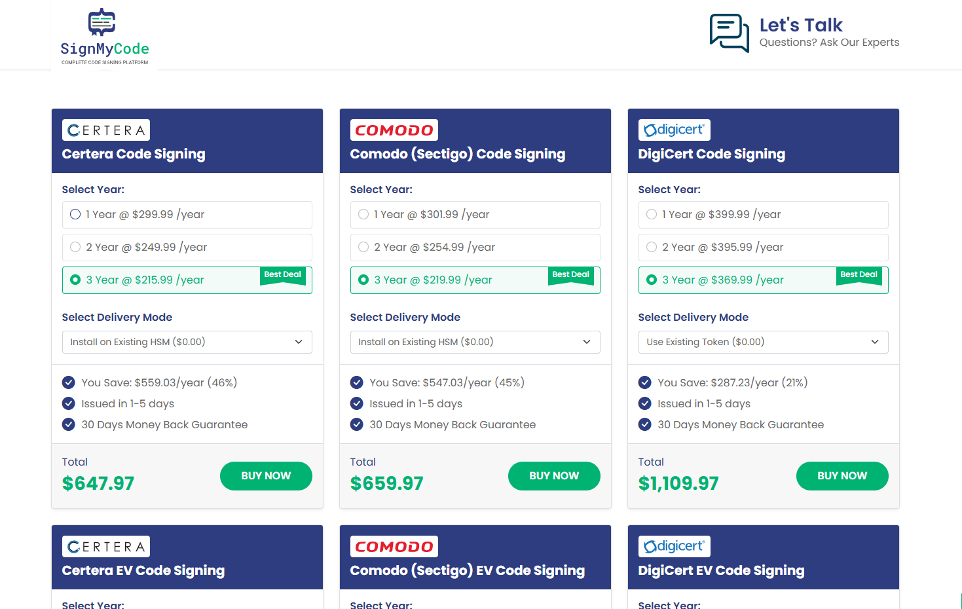
Task: Click the Comodo logo in the EV Code Signing card
Action: coord(394,547)
